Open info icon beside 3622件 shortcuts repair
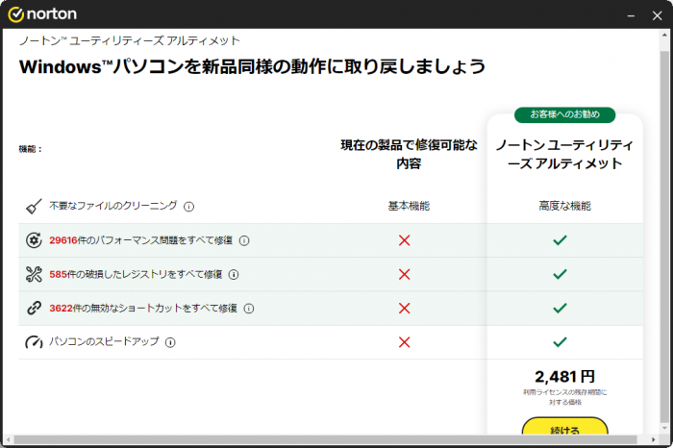 [249, 309]
